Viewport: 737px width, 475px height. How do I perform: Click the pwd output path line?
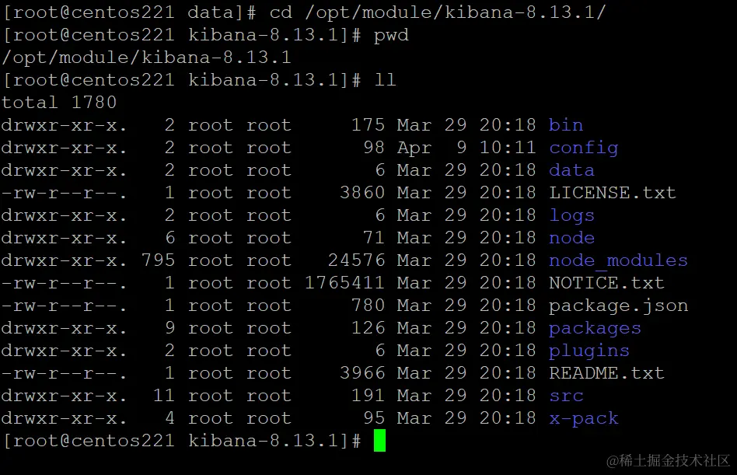(x=146, y=58)
